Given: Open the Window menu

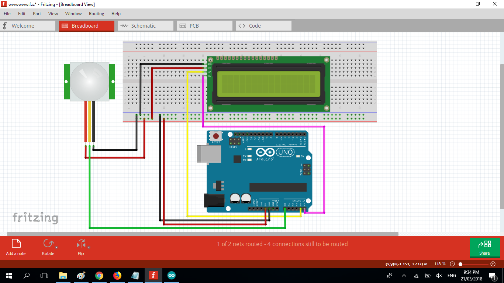Looking at the screenshot, I should (x=73, y=14).
